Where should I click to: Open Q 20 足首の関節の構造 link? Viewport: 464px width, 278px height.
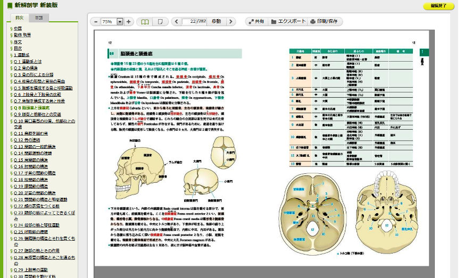(x=35, y=193)
